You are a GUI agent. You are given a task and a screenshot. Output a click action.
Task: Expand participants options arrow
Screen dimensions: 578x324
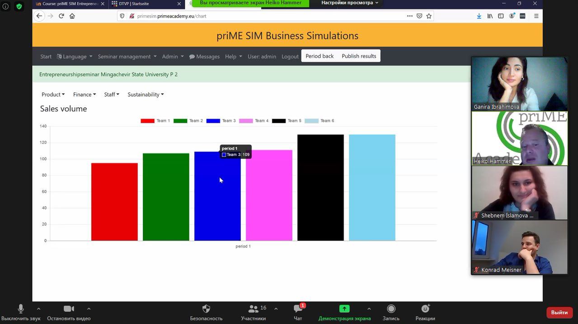pos(276,309)
